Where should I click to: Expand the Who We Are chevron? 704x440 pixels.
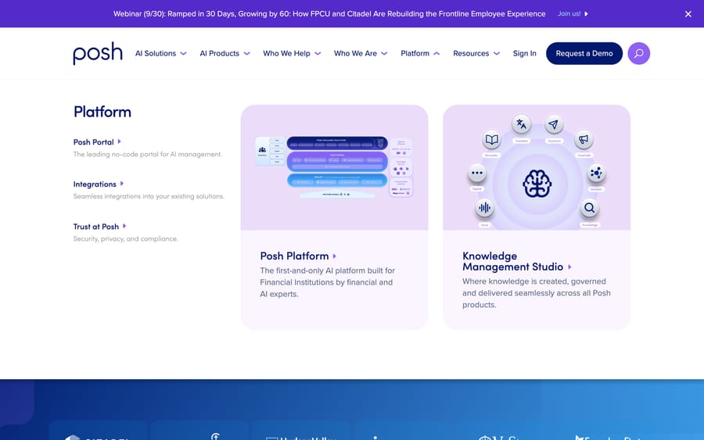point(384,53)
